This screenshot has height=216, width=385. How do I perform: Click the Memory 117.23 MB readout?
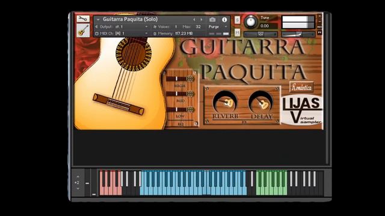[183, 34]
